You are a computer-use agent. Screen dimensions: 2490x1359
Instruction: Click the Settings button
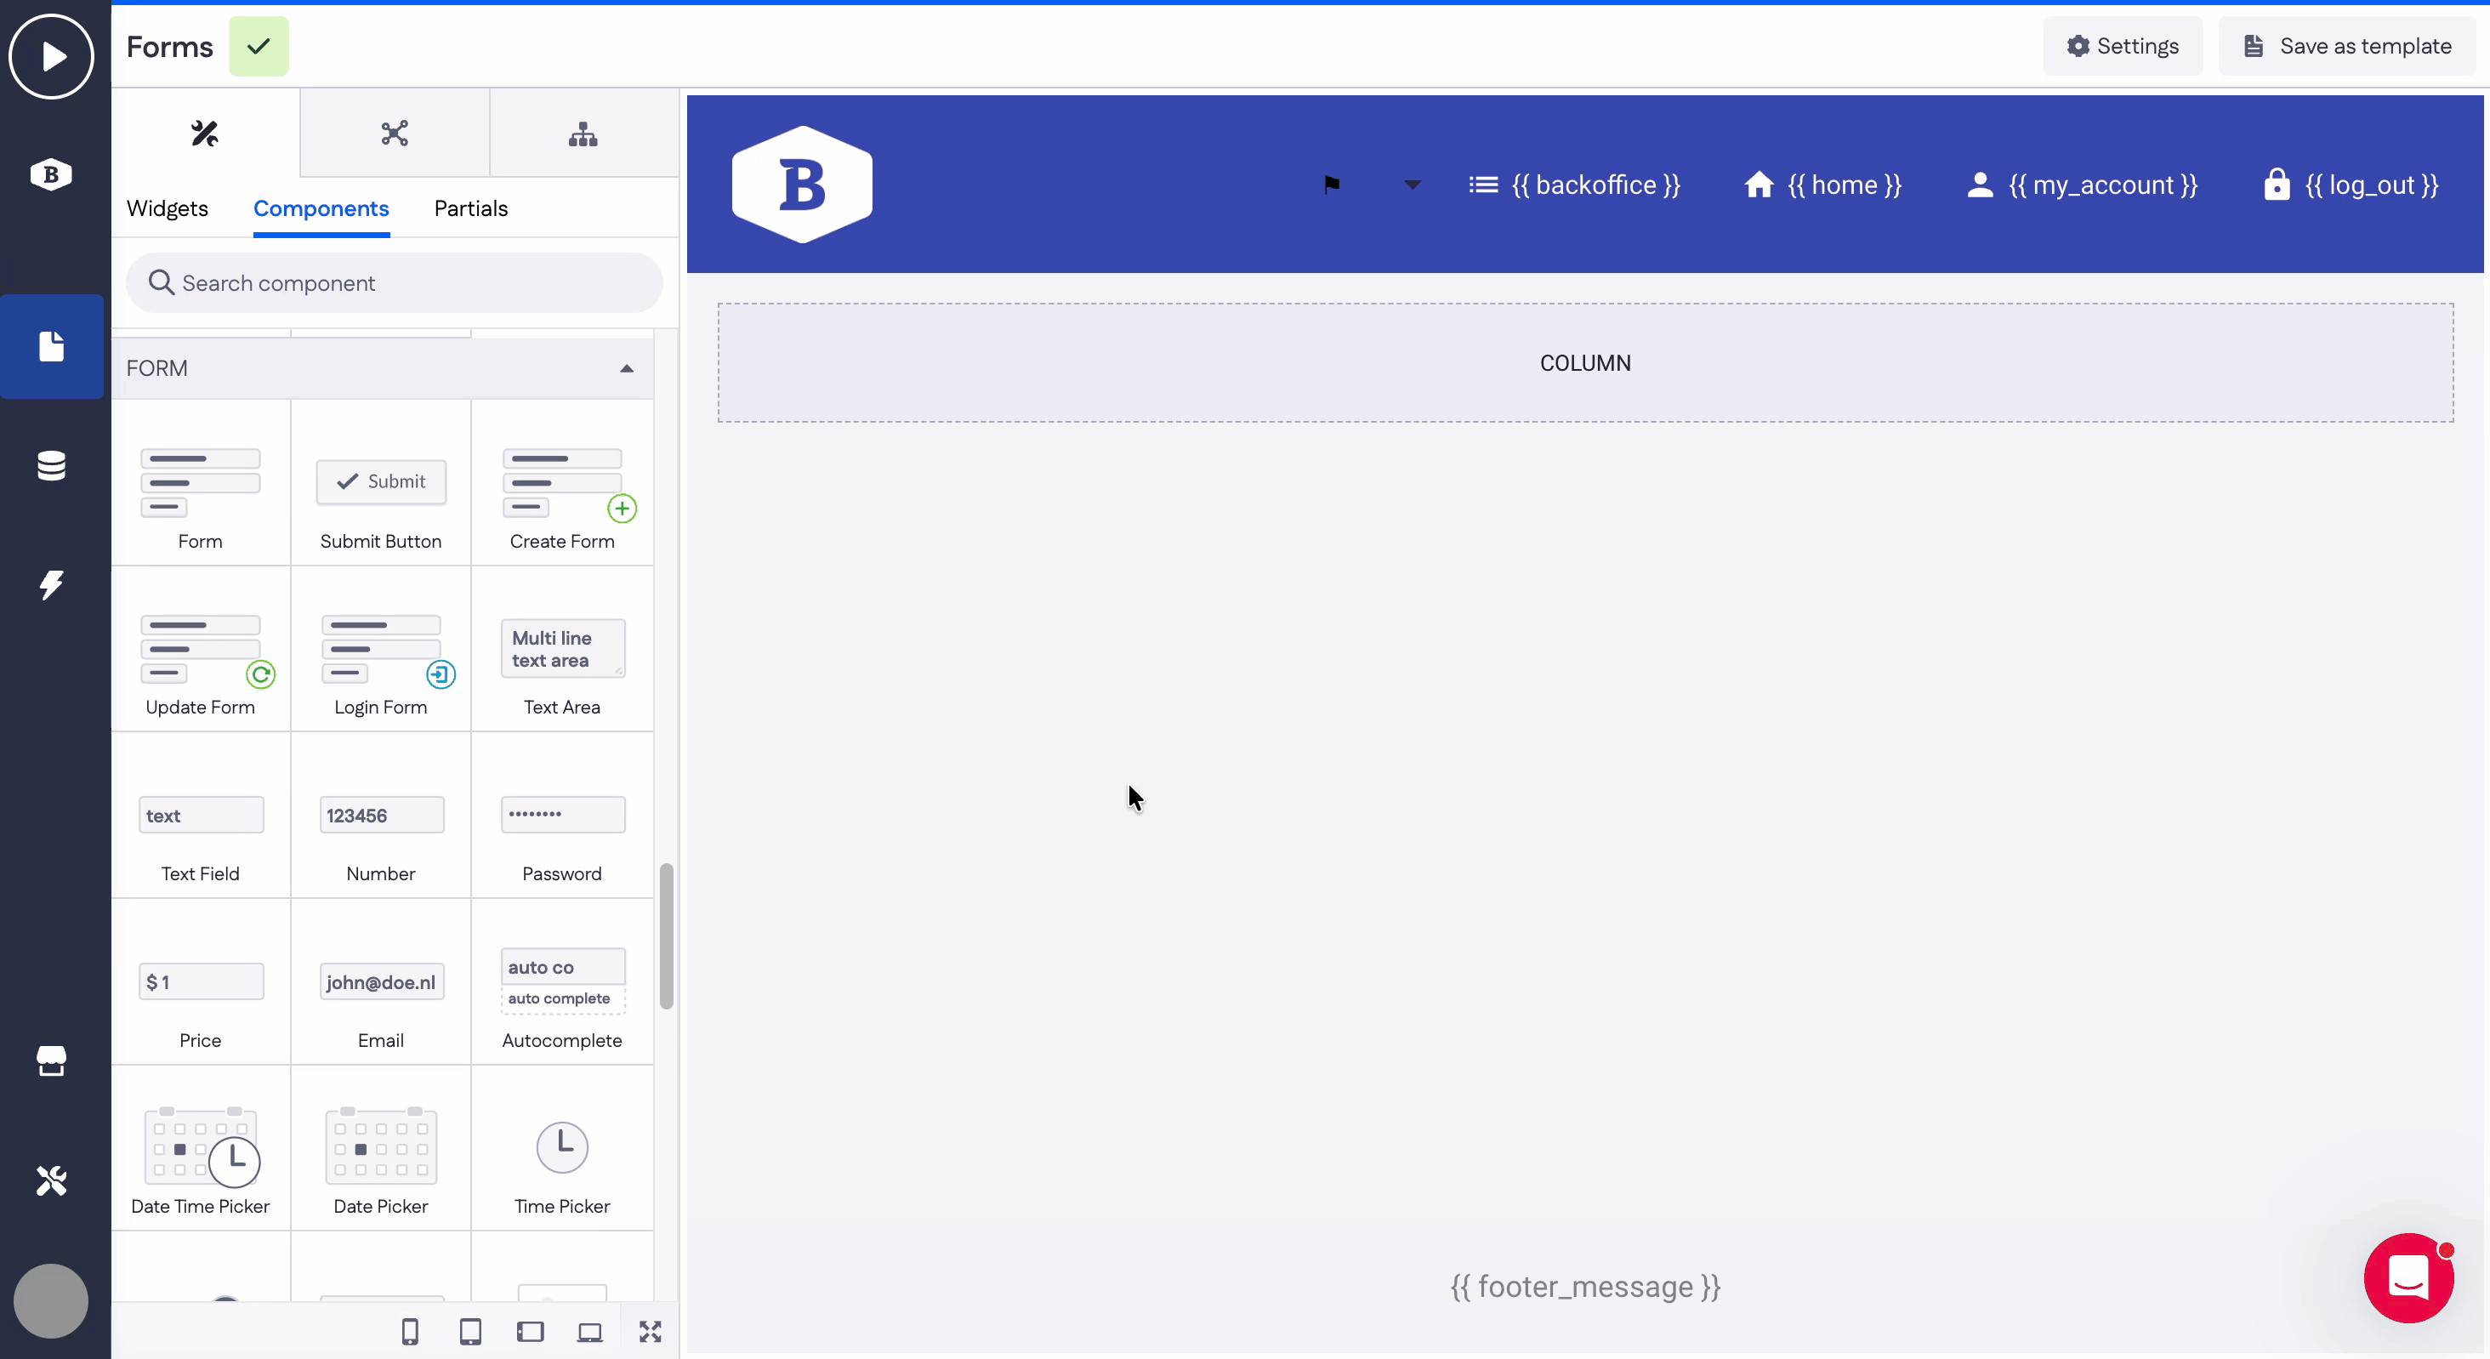2123,47
